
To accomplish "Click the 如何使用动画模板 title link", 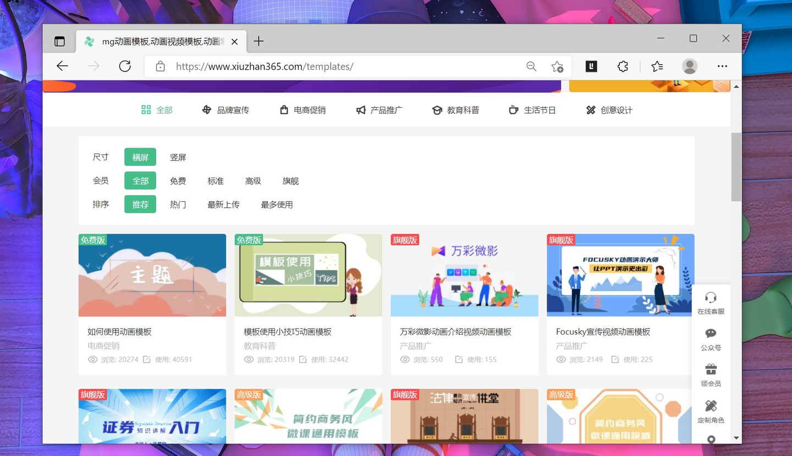I will (x=119, y=332).
